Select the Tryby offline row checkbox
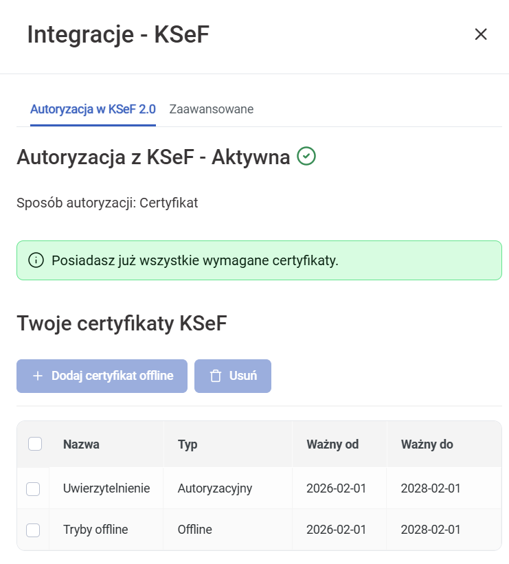 (x=33, y=530)
